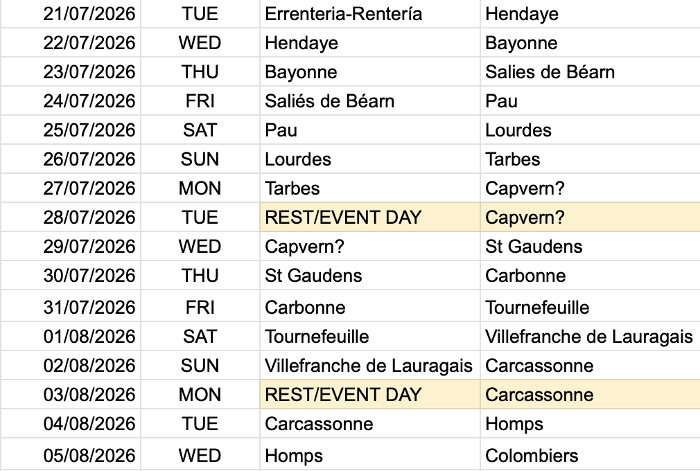The width and height of the screenshot is (700, 471).
Task: Select the Carbonne start cell on 31/07
Action: pyautogui.click(x=369, y=307)
